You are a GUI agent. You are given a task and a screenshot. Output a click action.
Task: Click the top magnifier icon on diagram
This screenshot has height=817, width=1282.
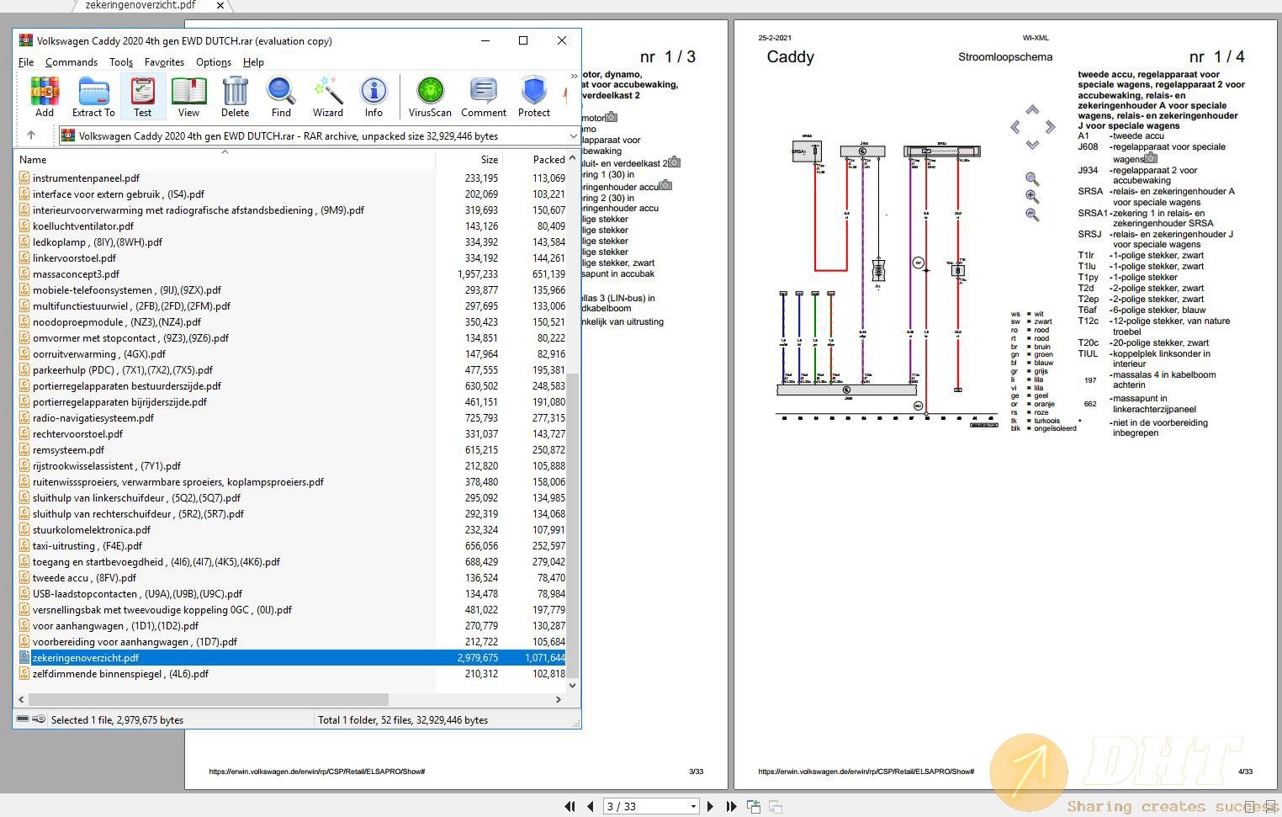1032,179
